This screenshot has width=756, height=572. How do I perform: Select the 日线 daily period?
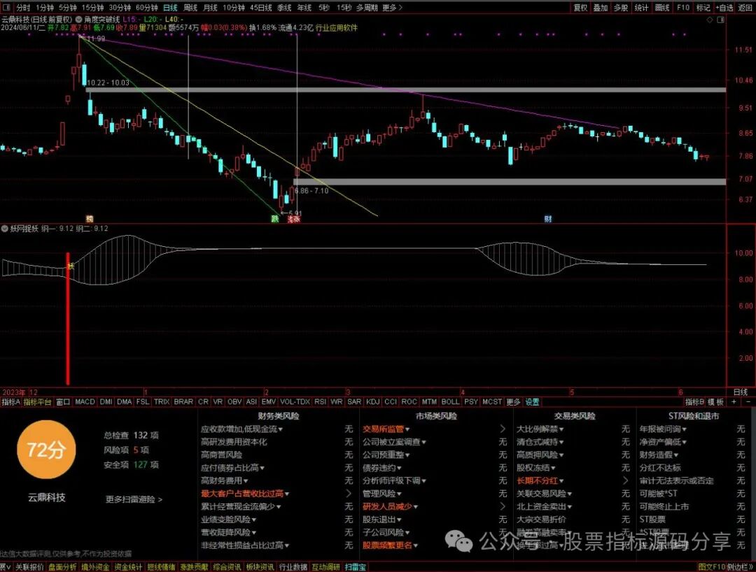click(x=170, y=8)
